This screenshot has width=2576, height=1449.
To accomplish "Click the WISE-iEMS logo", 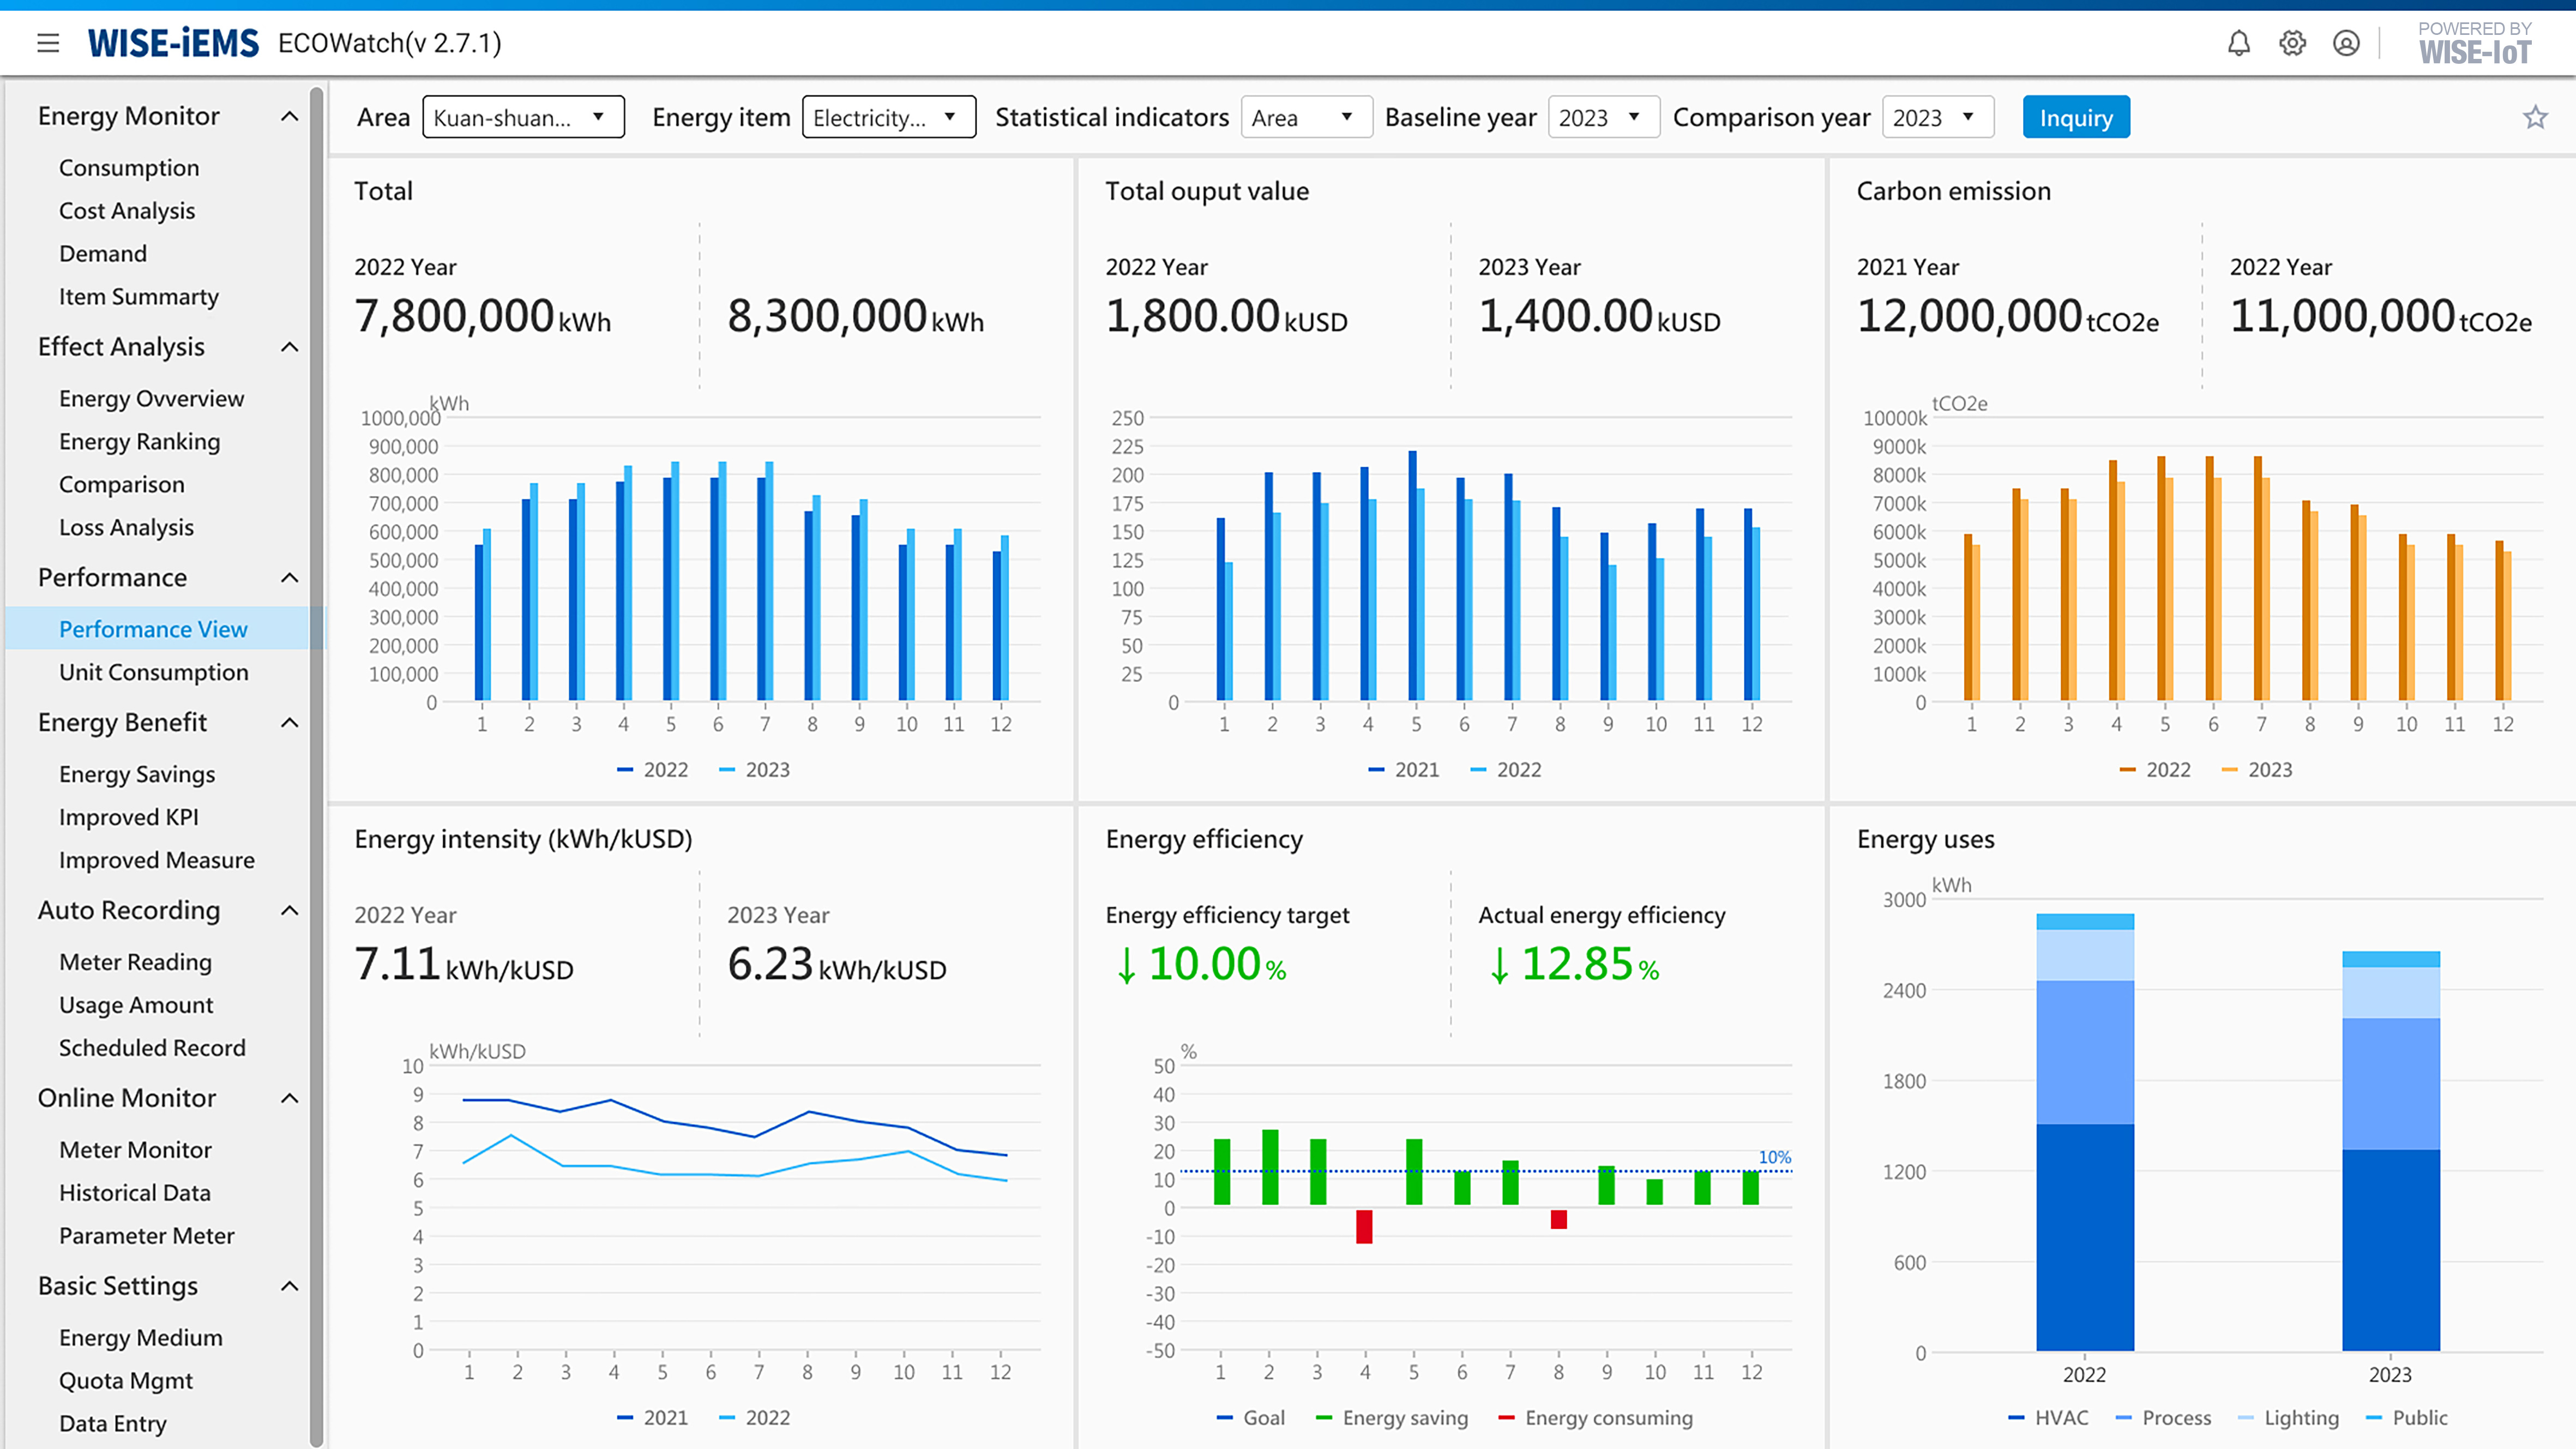I will pos(173,43).
